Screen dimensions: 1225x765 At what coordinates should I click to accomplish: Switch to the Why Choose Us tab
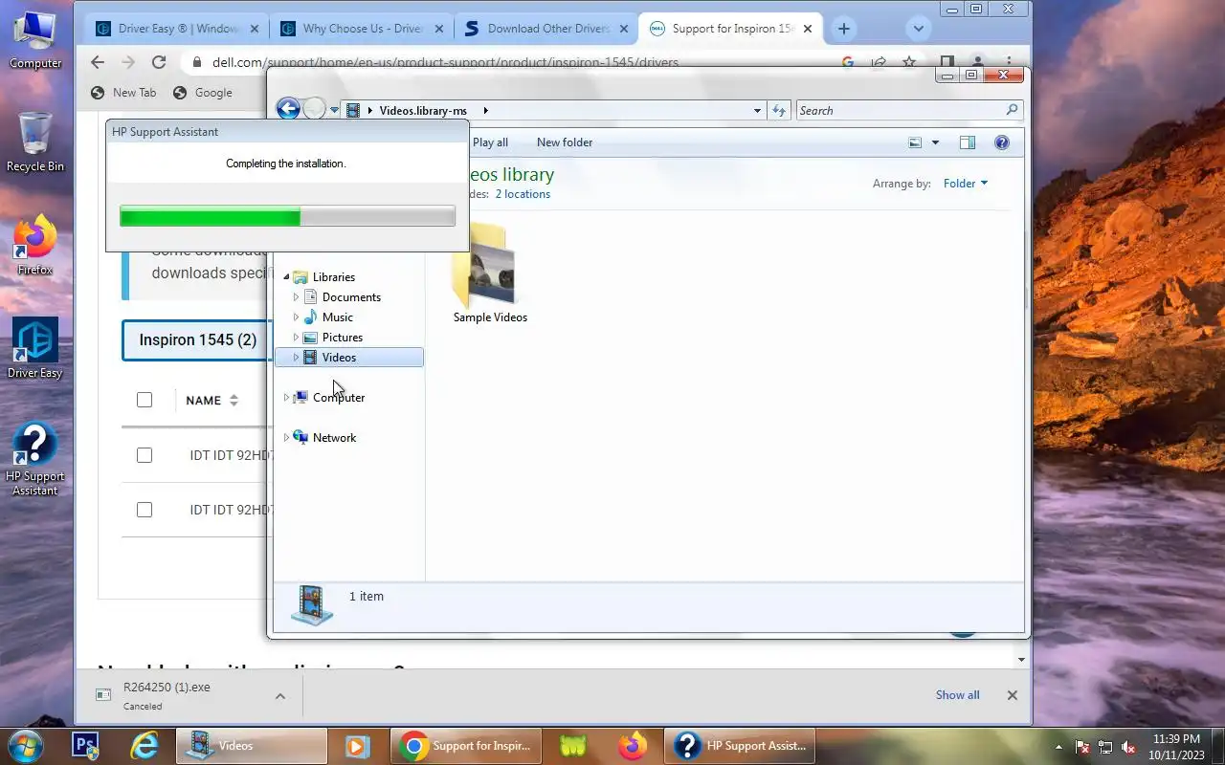[x=361, y=29]
